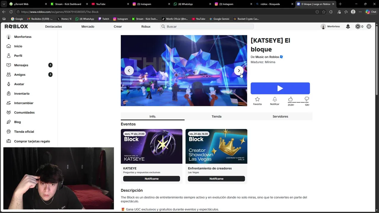Open Roobet Crypto Cas... bookmark
This screenshot has height=213, width=379.
point(246,19)
